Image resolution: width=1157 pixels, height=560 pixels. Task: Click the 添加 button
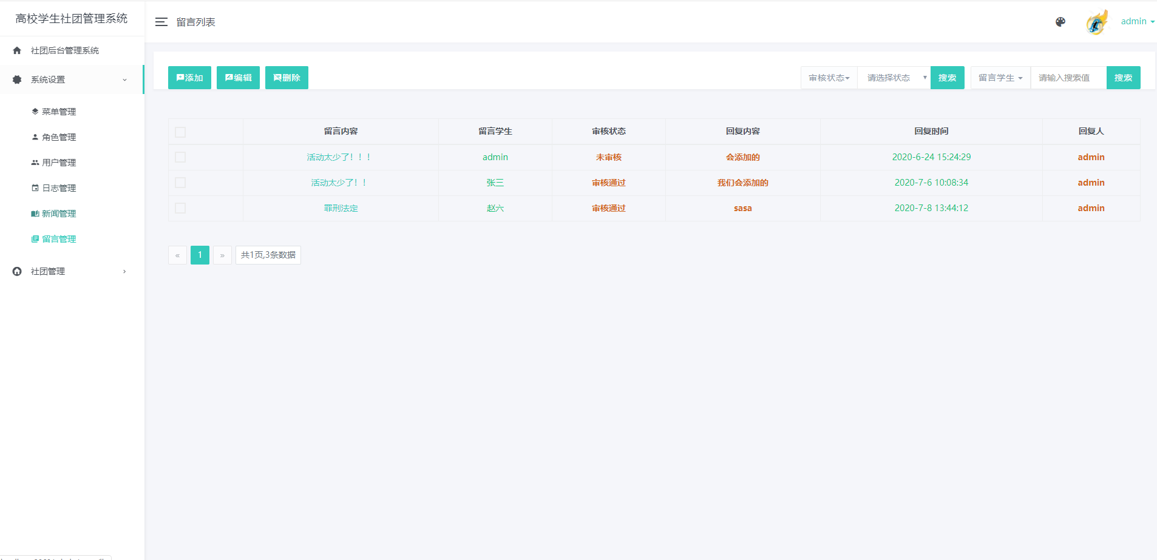189,78
